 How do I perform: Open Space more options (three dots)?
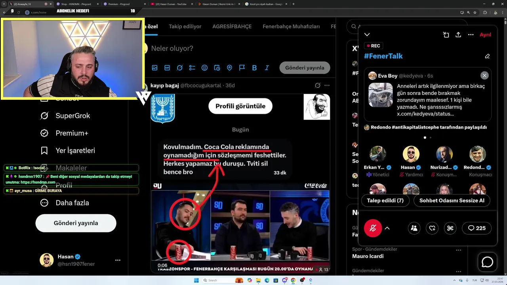tap(471, 35)
